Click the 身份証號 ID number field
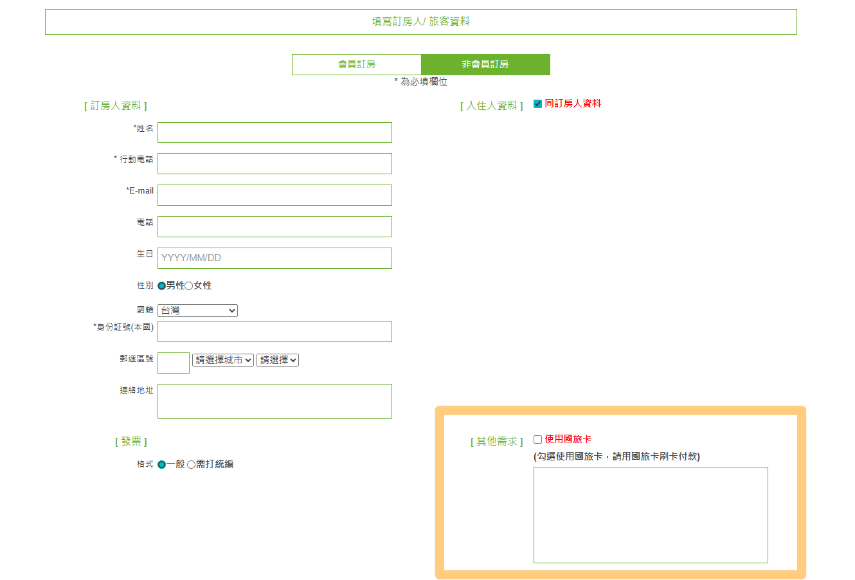This screenshot has width=855, height=580. (274, 331)
